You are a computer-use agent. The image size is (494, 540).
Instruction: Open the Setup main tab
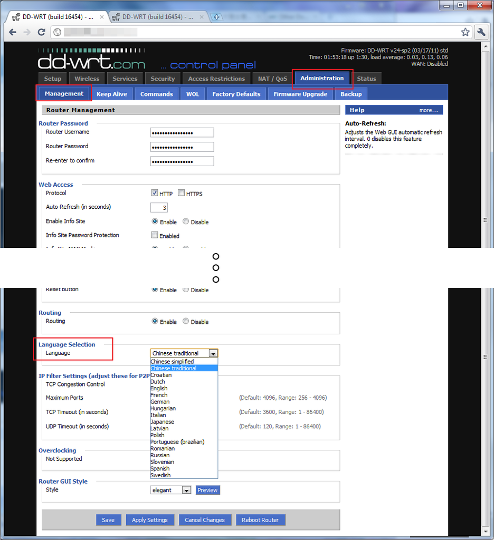click(x=52, y=79)
